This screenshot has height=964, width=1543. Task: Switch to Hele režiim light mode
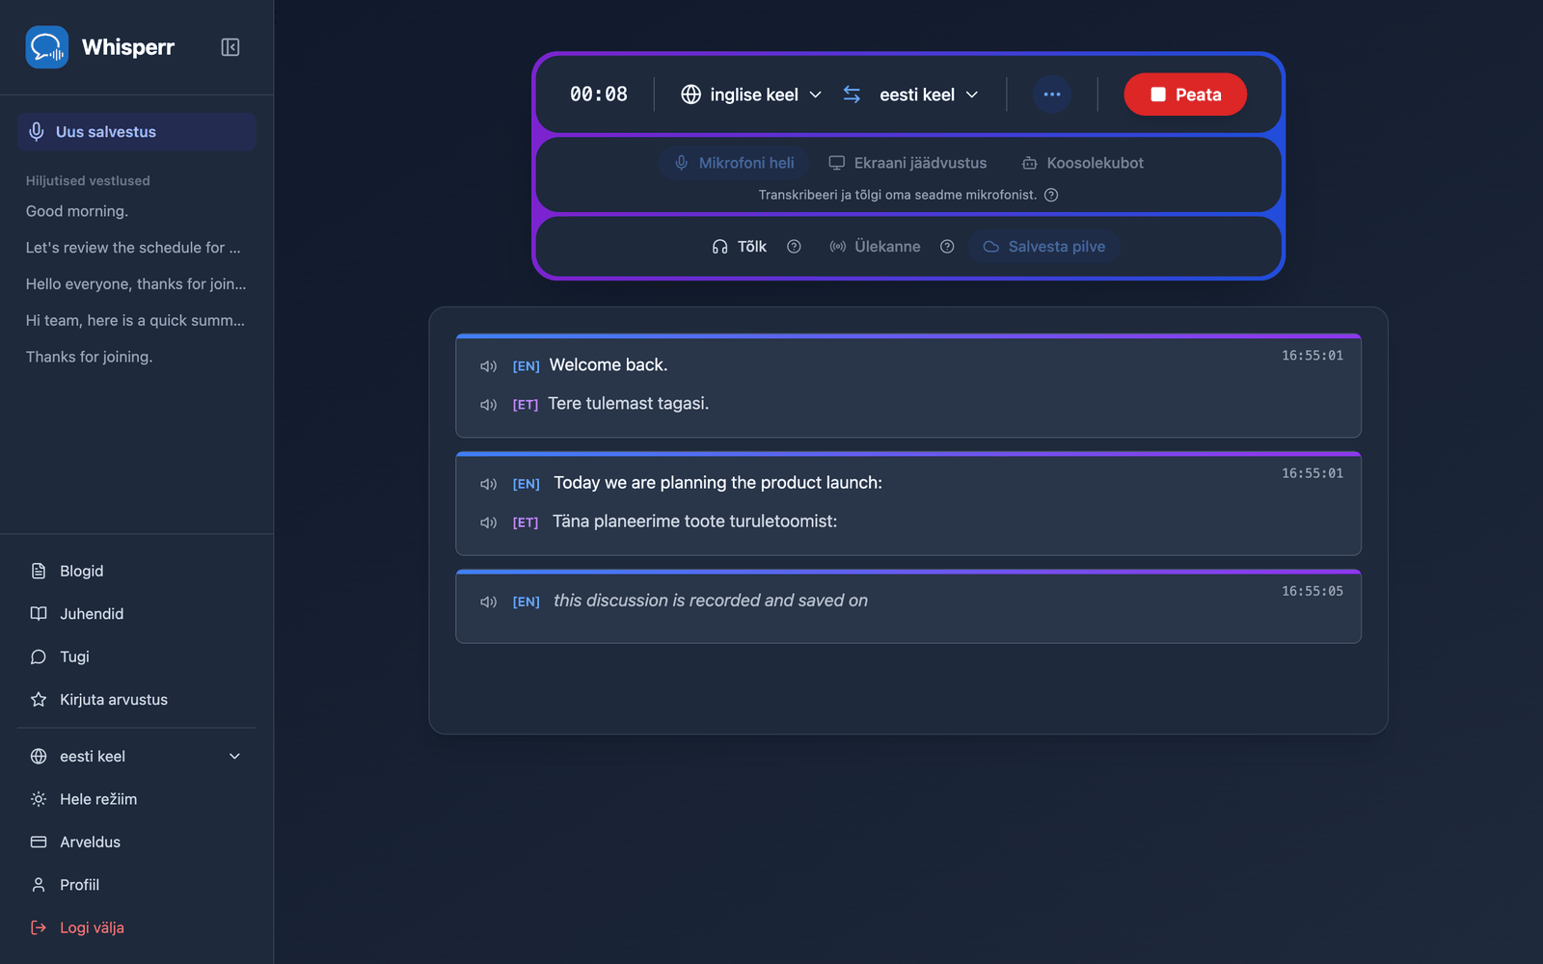(136, 799)
